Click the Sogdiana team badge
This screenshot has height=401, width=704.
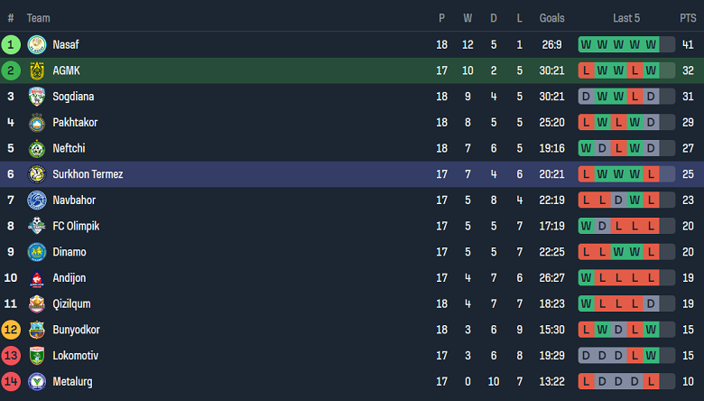pos(37,97)
